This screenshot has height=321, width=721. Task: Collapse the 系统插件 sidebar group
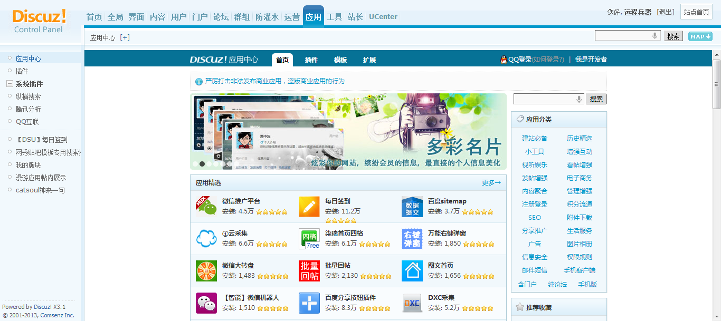[10, 84]
